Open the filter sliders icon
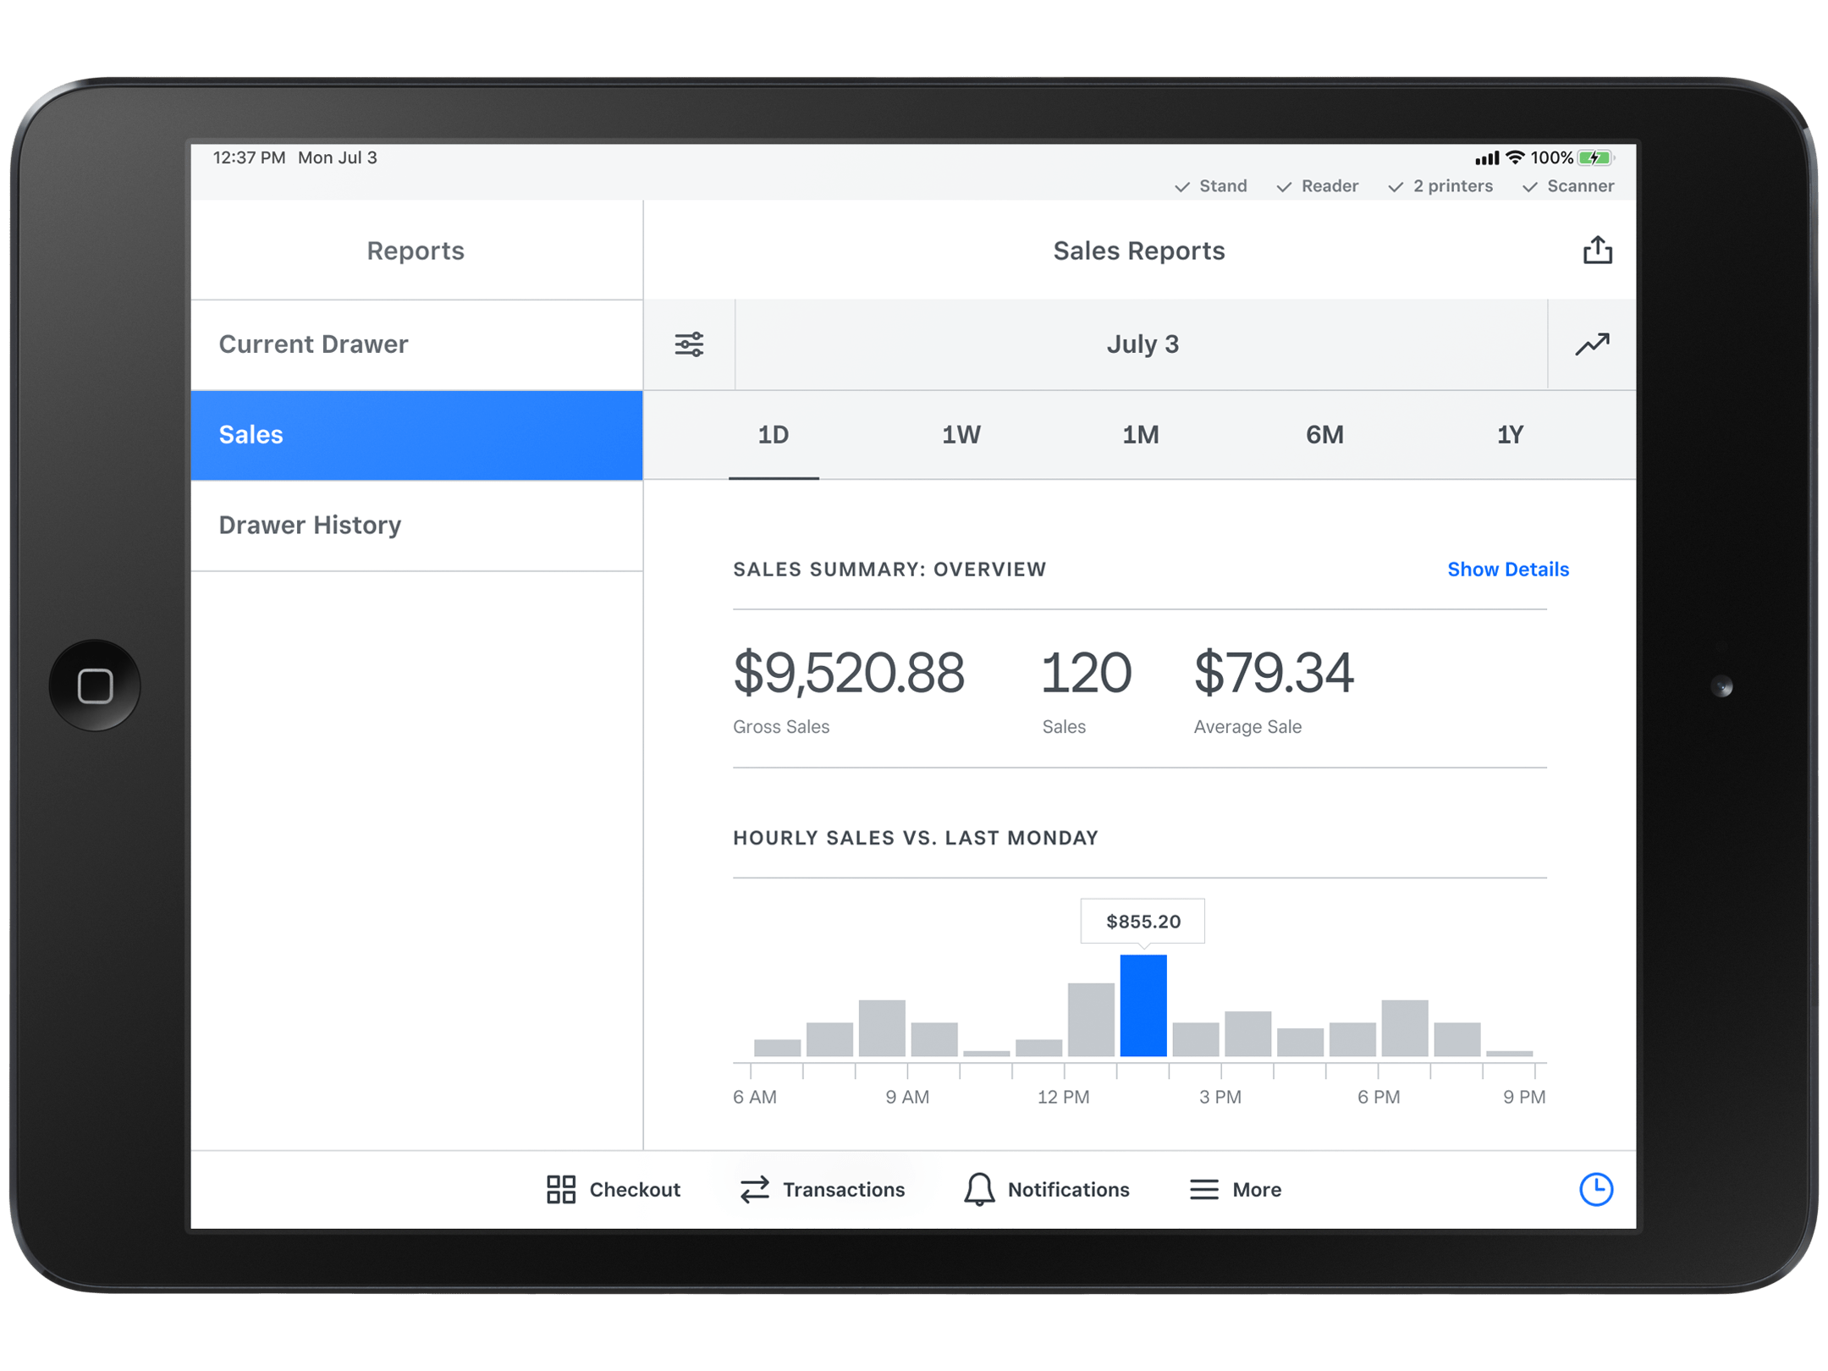 click(x=689, y=344)
